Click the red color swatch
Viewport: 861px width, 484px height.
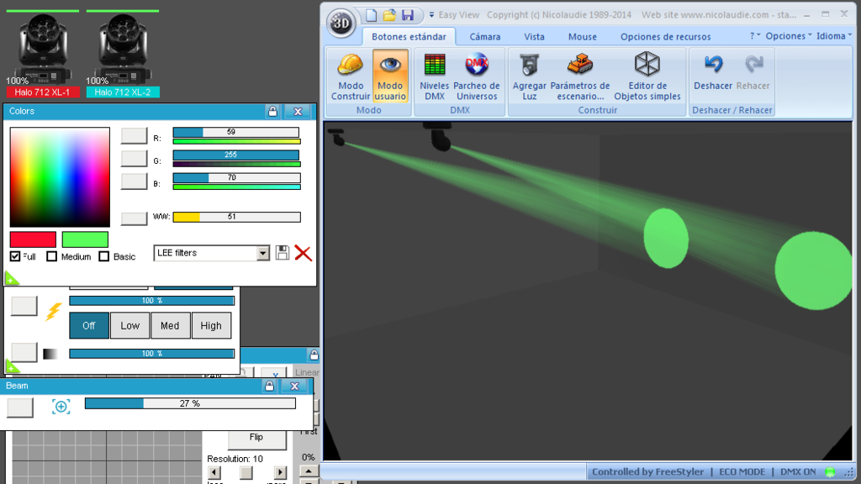click(x=33, y=239)
